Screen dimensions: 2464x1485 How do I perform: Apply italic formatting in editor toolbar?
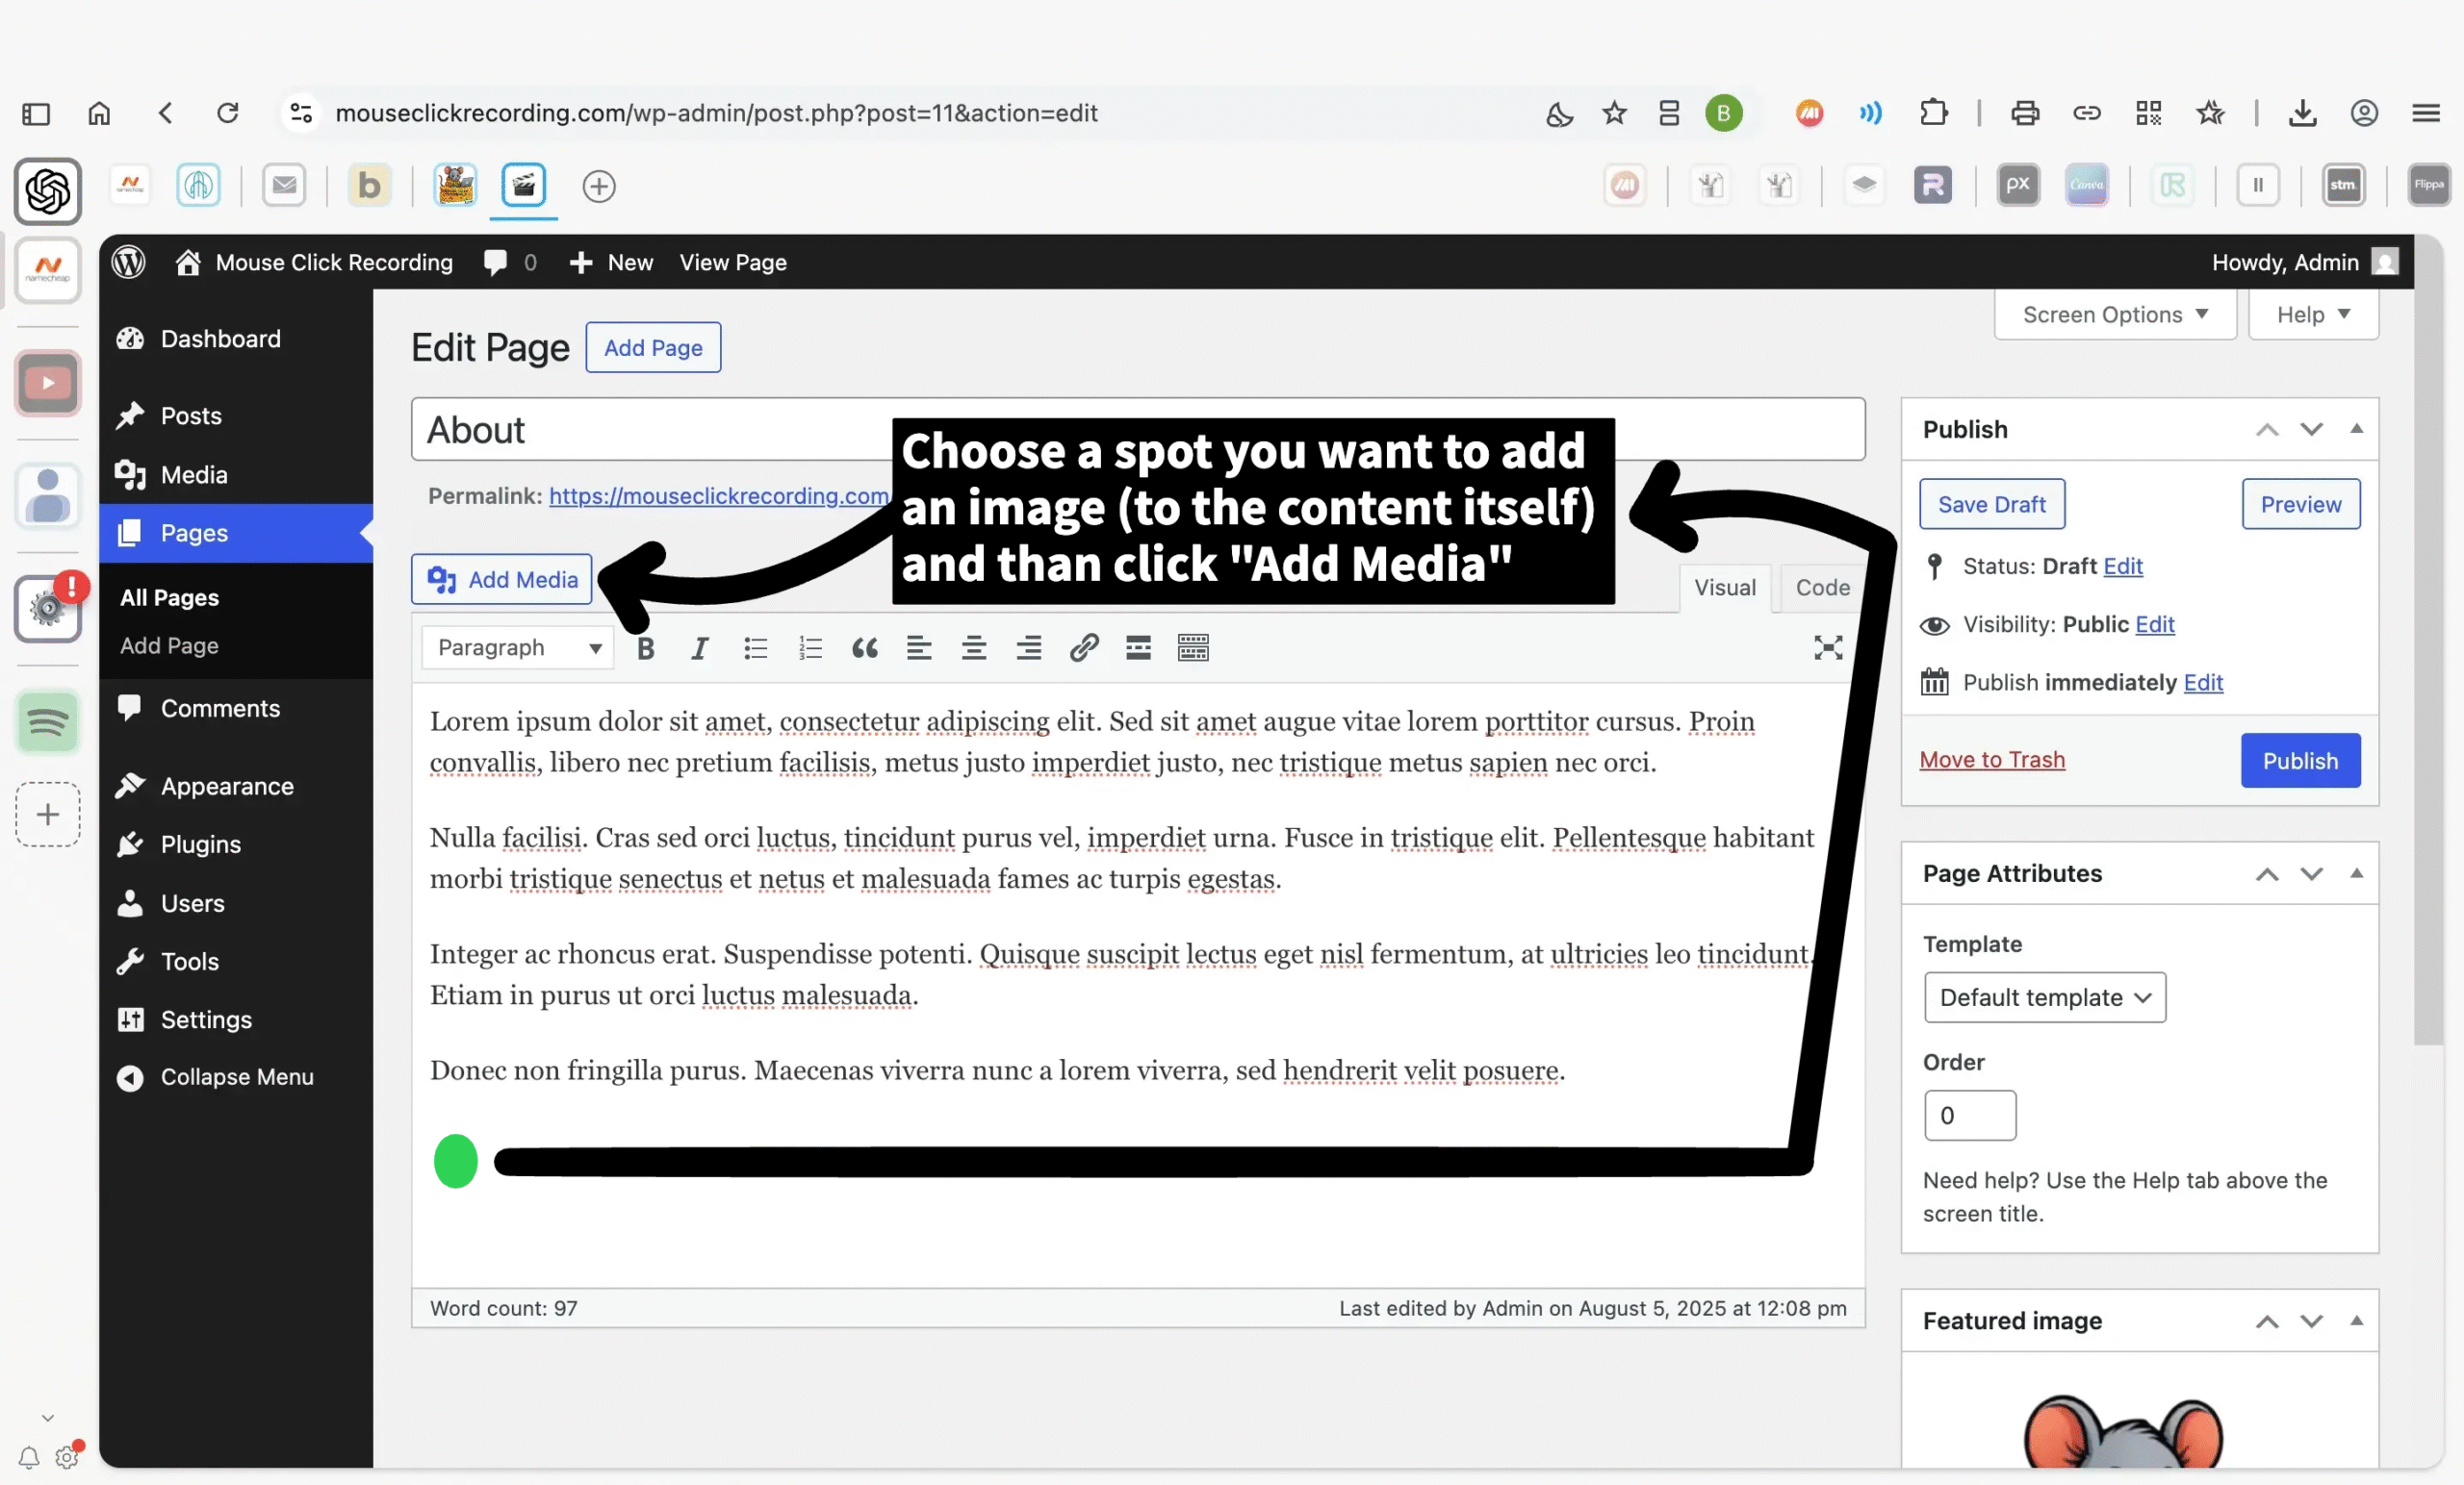pos(700,648)
